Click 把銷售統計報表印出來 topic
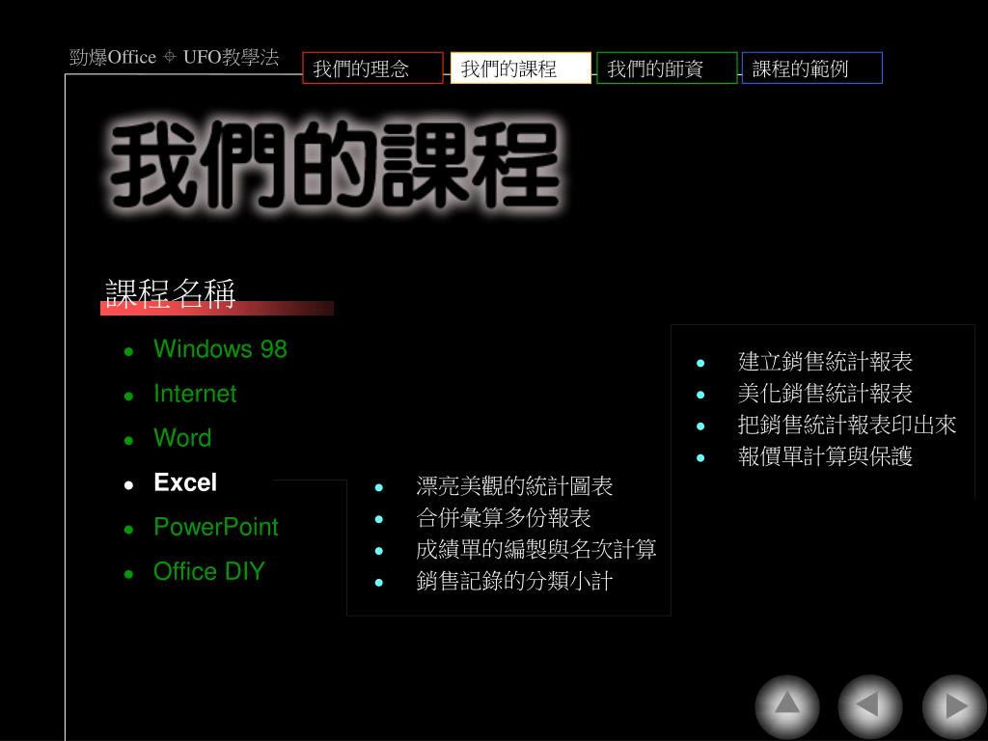988x741 pixels. [847, 425]
